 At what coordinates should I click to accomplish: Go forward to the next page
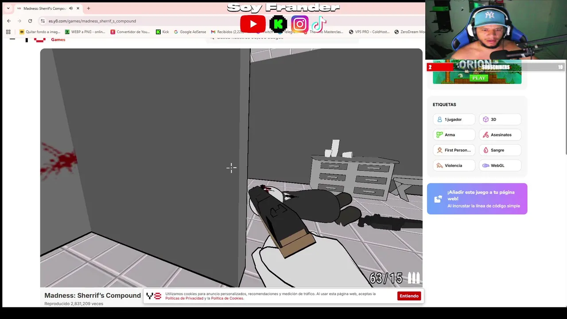click(x=19, y=21)
